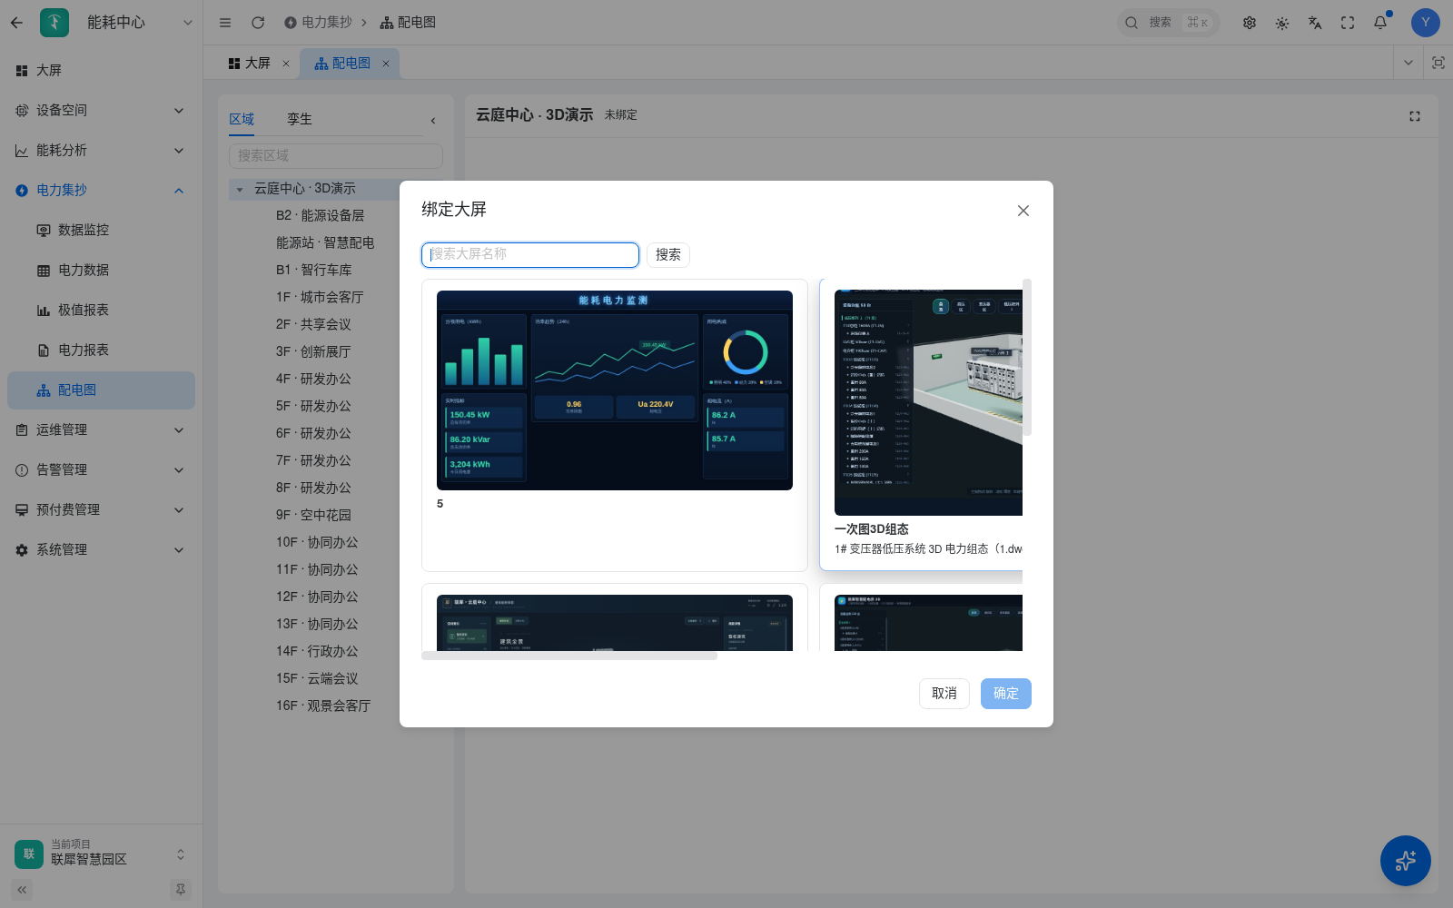Click the 确定 button
The width and height of the screenshot is (1453, 908).
(1006, 694)
